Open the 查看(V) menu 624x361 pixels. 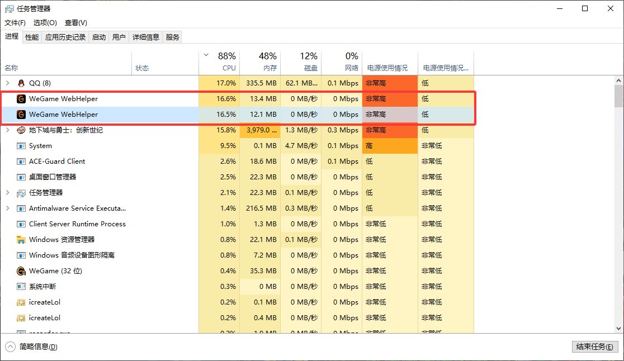coord(76,23)
